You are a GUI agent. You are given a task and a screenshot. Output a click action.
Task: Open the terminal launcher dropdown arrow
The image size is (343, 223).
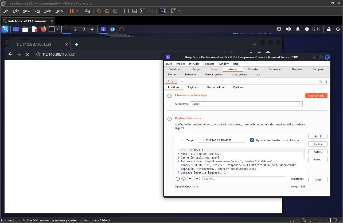click(x=58, y=29)
